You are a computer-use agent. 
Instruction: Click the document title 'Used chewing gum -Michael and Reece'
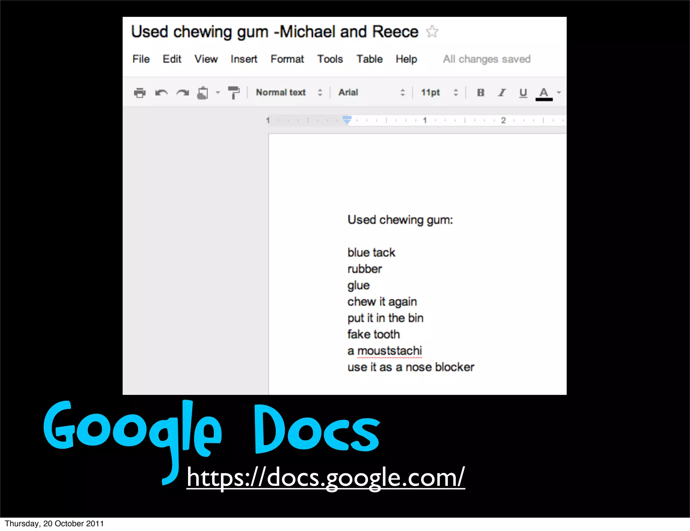[275, 32]
